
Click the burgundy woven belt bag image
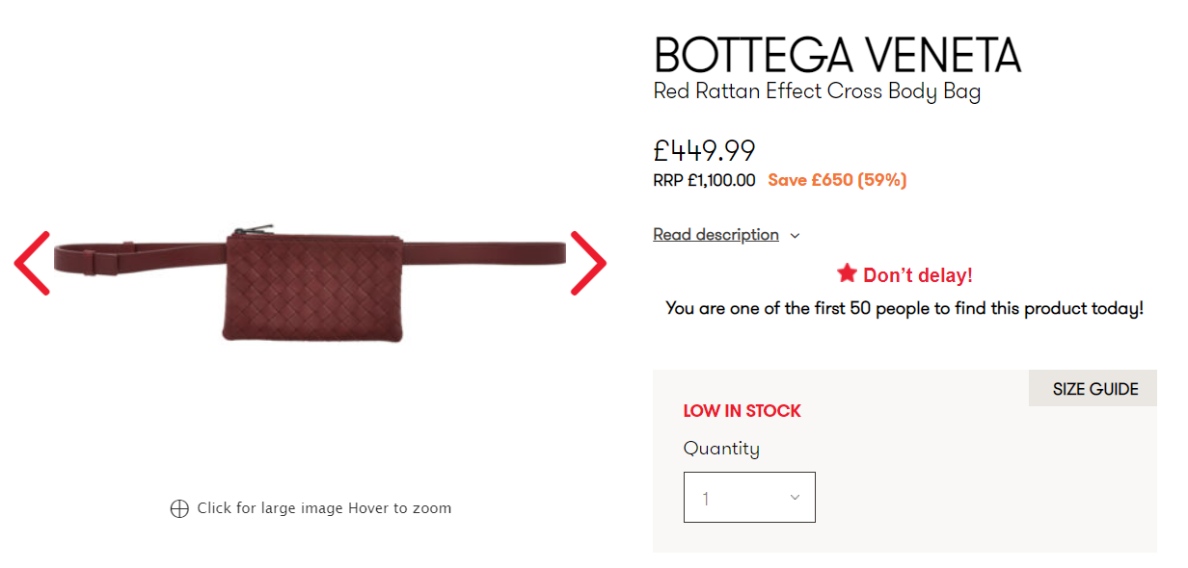[311, 286]
